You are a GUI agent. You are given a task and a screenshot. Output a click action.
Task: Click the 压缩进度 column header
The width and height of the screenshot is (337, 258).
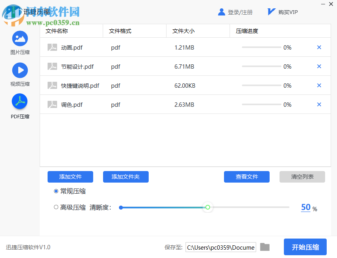(x=247, y=31)
